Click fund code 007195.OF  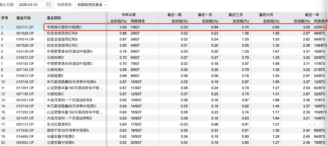coord(25,94)
